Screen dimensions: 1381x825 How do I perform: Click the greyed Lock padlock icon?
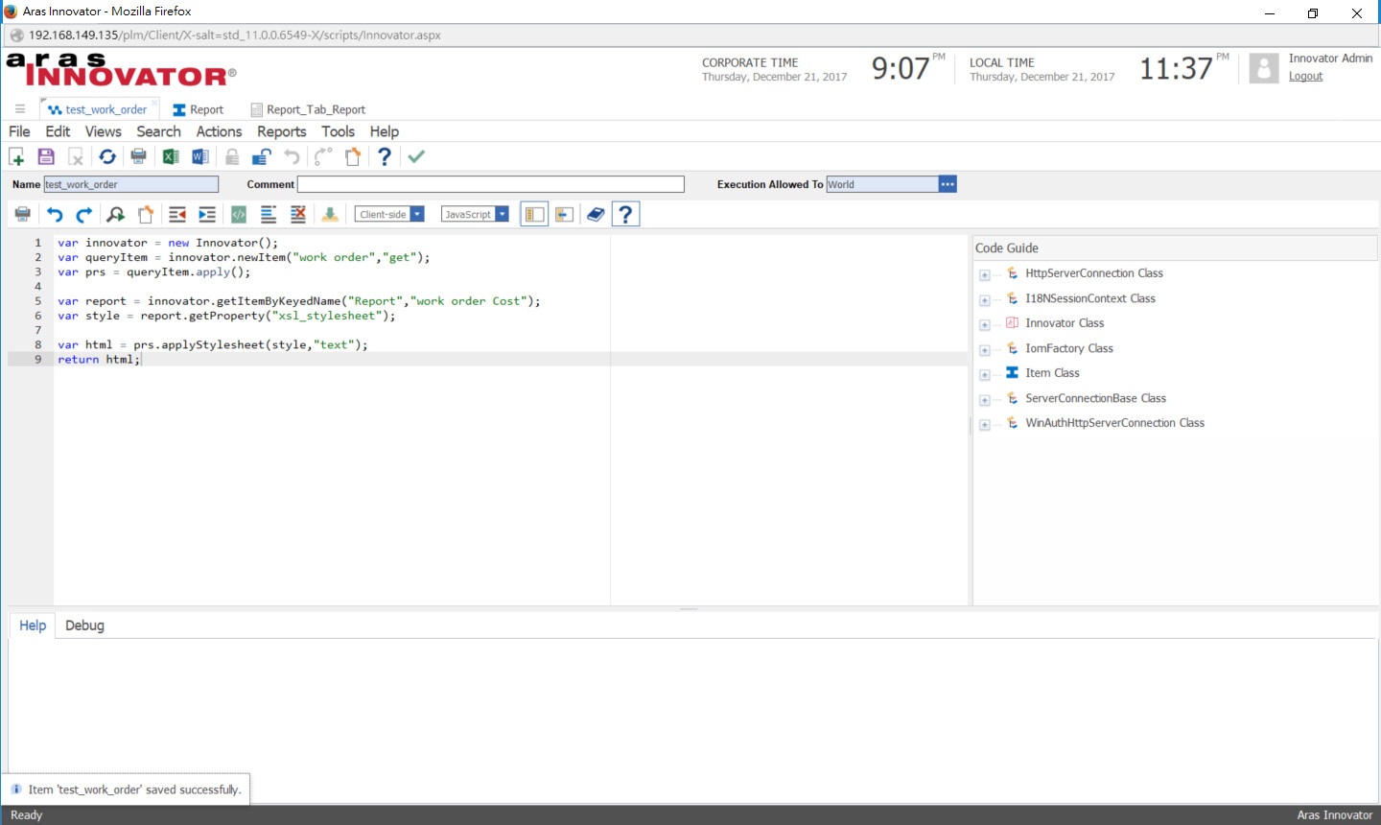pos(232,156)
